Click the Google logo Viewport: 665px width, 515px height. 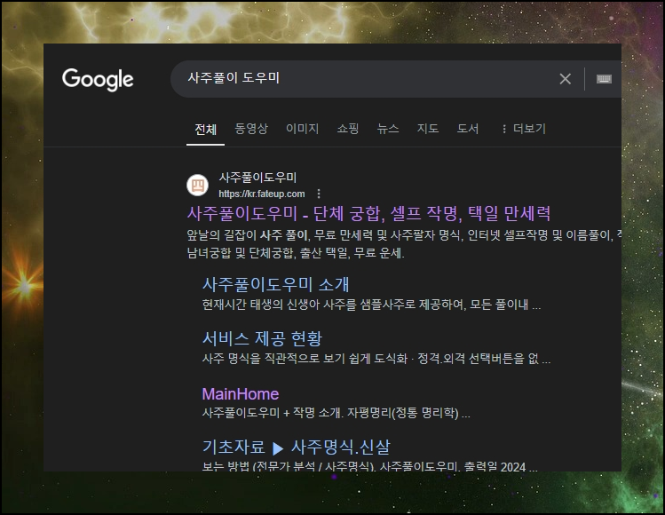pos(98,79)
